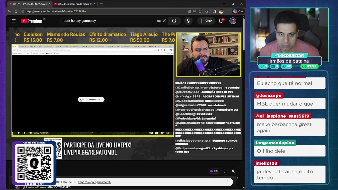Open a new browser tab
Image resolution: width=338 pixels, height=190 pixels.
tap(101, 4)
